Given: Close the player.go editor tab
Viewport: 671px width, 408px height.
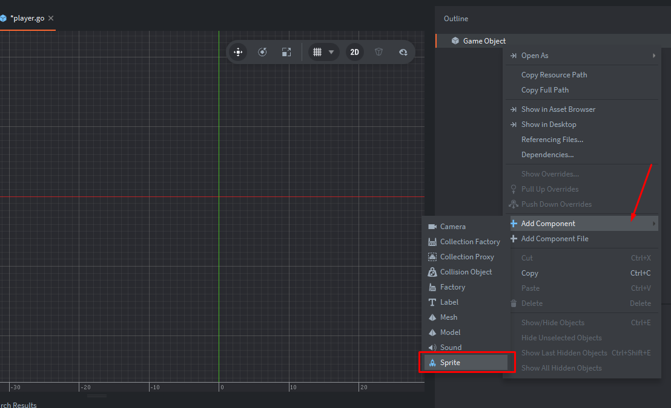Looking at the screenshot, I should (x=51, y=18).
